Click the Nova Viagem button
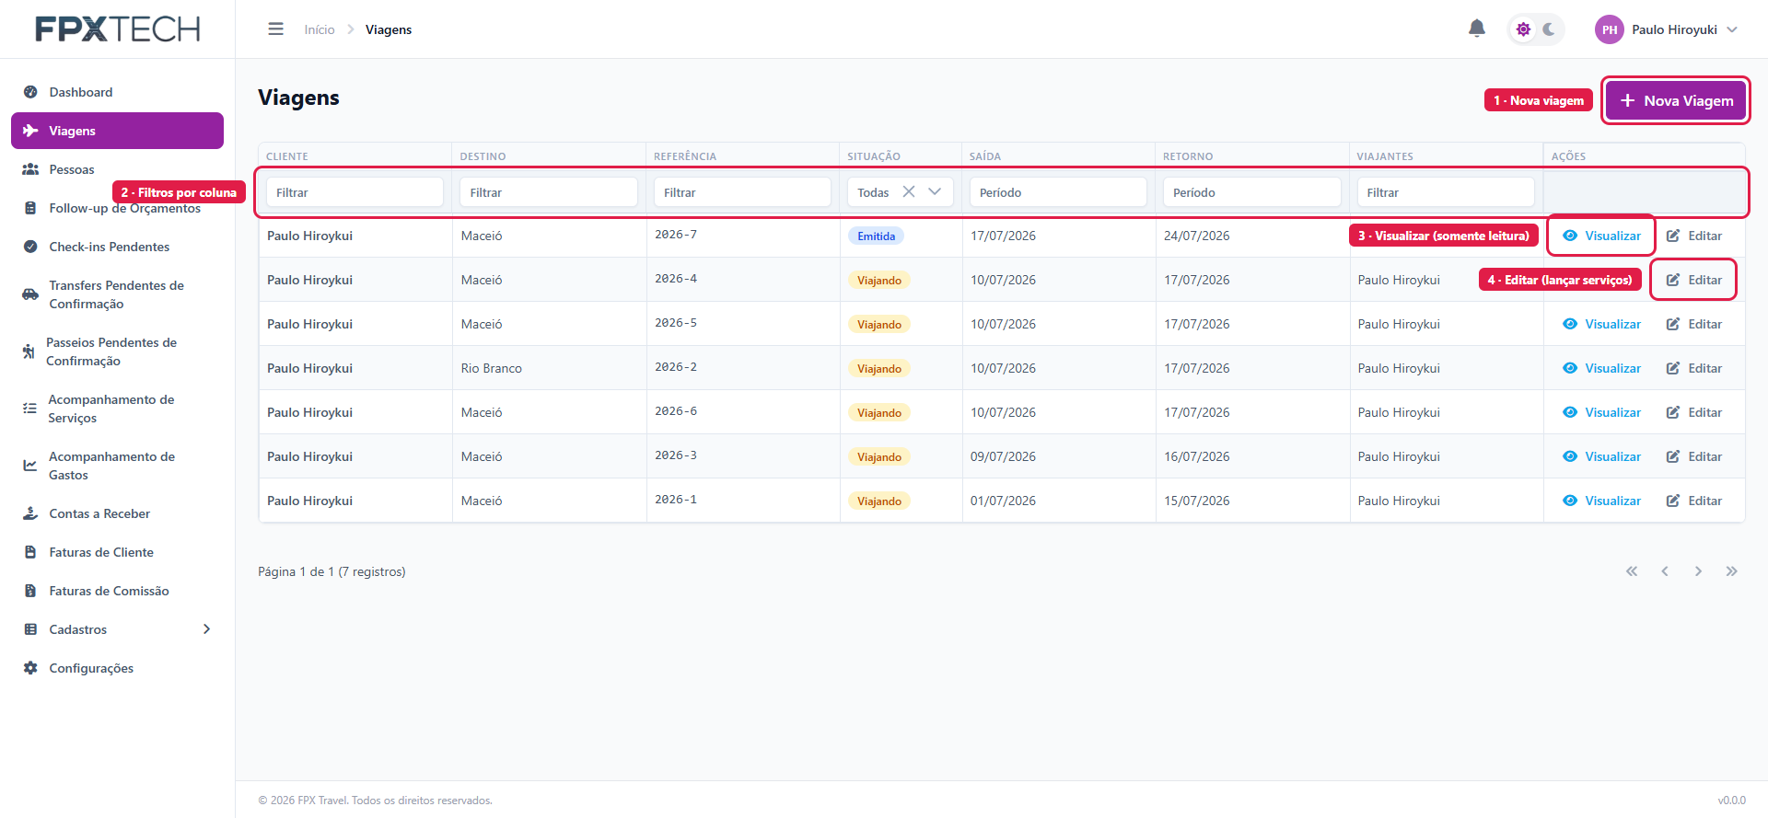The height and width of the screenshot is (818, 1768). point(1676,100)
